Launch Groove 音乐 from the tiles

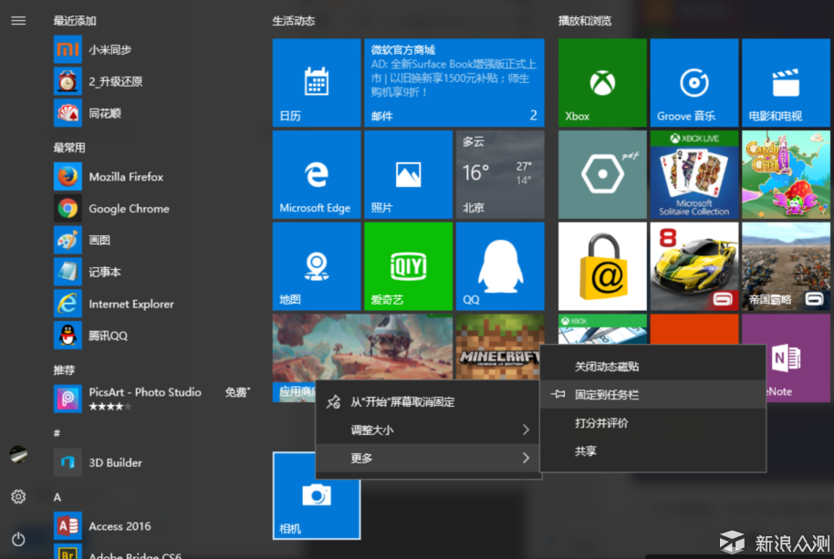tap(693, 82)
